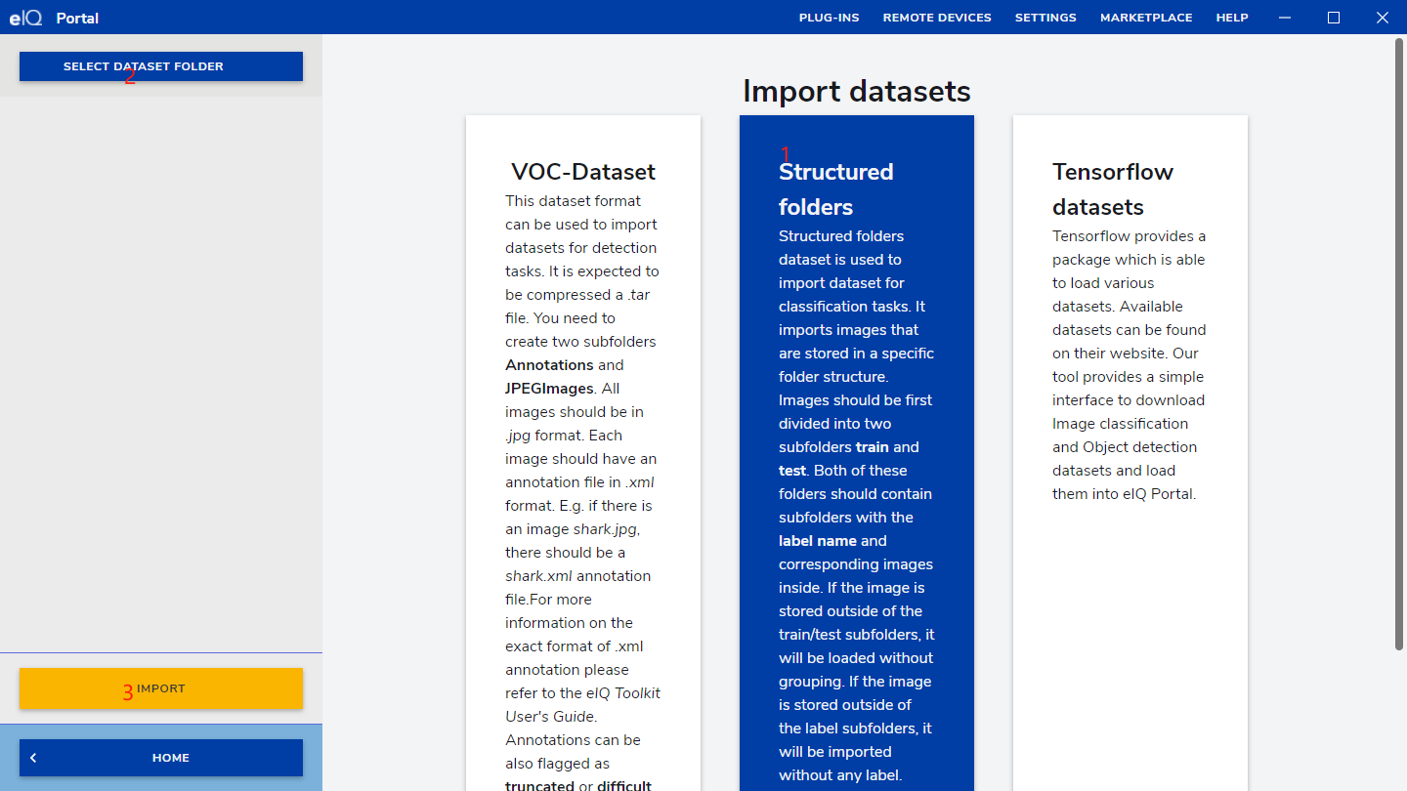Open the Settings menu
This screenshot has height=791, width=1407.
(x=1045, y=18)
